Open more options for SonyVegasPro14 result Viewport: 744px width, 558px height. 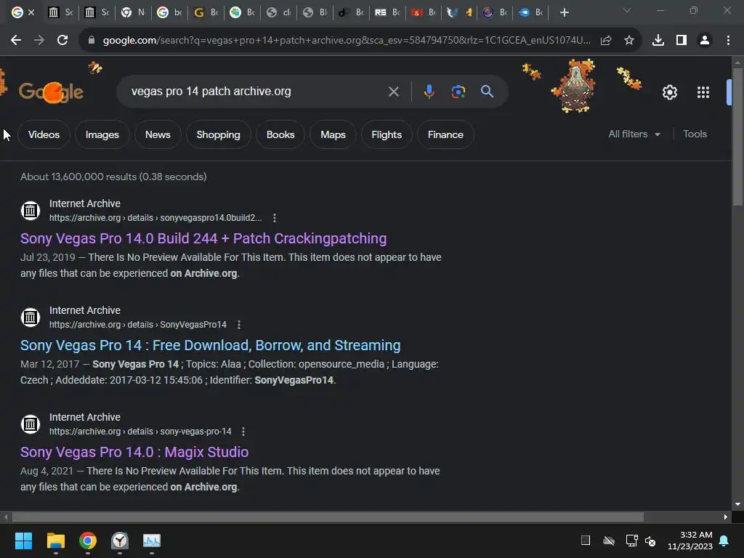[238, 325]
